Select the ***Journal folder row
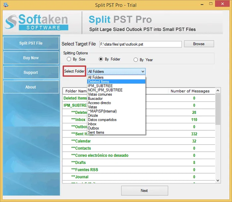Screen dimensions: 232x202 point(139,177)
